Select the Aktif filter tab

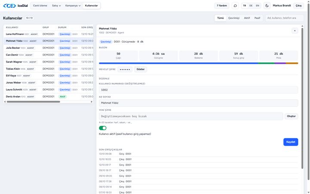pos(247,18)
